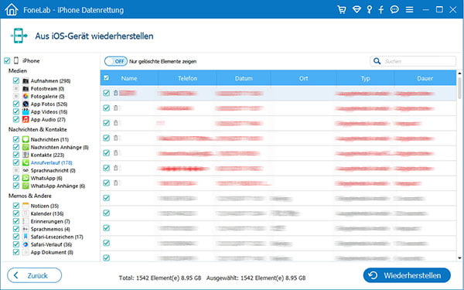Viewport: 464px width, 290px height.
Task: Click the table vertical scrollbar thumb
Action: coord(459,88)
